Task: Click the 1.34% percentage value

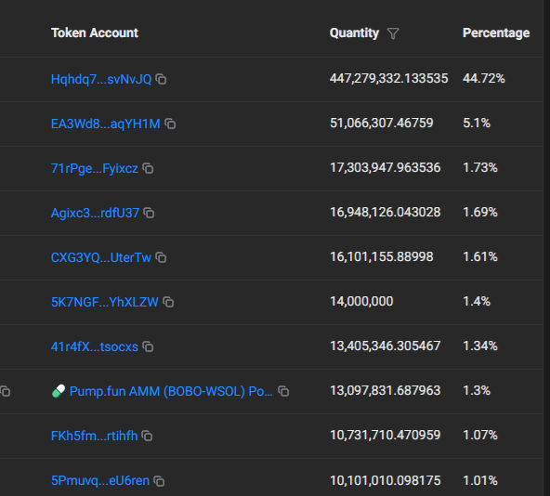Action: coord(480,346)
